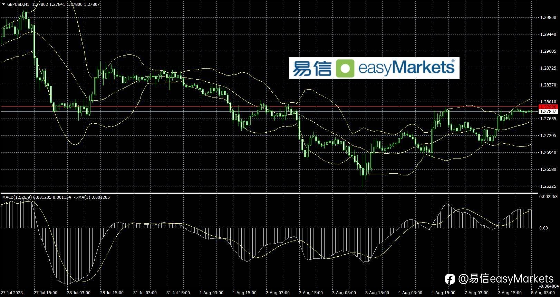Click the GBPUSD,H1 chart title text

(18, 4)
